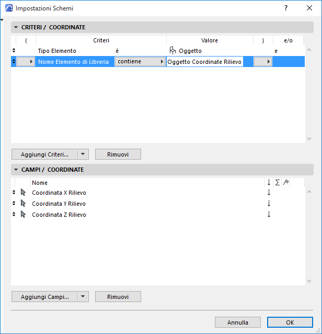Click the Oggetto Coordinate Rilievo value field

click(x=204, y=62)
